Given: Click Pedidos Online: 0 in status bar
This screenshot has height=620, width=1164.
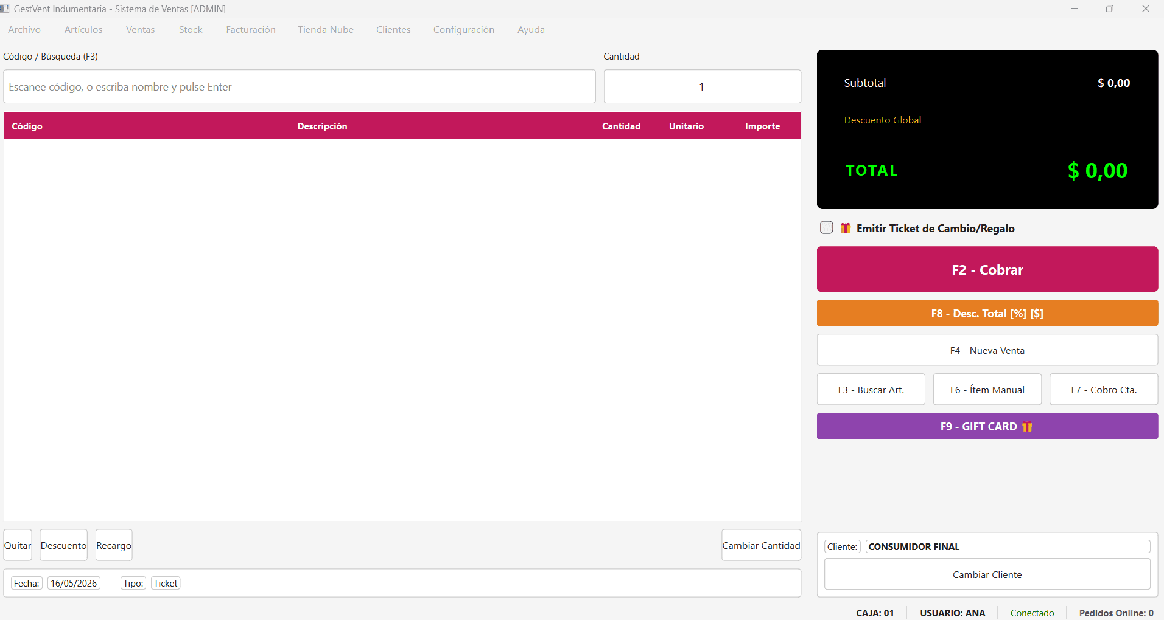Looking at the screenshot, I should (x=1117, y=613).
